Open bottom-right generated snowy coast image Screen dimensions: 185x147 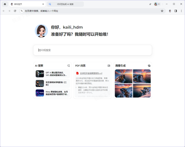coord(142,91)
